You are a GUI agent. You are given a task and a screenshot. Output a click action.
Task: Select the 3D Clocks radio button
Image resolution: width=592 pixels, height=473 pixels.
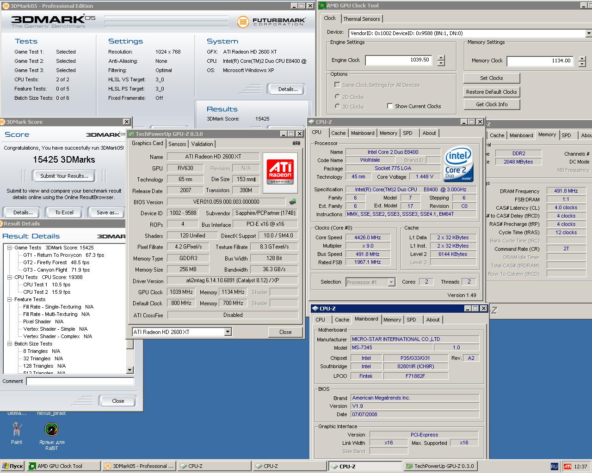point(337,107)
